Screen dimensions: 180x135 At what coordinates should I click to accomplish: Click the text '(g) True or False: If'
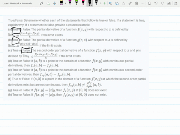tap(21, 90)
